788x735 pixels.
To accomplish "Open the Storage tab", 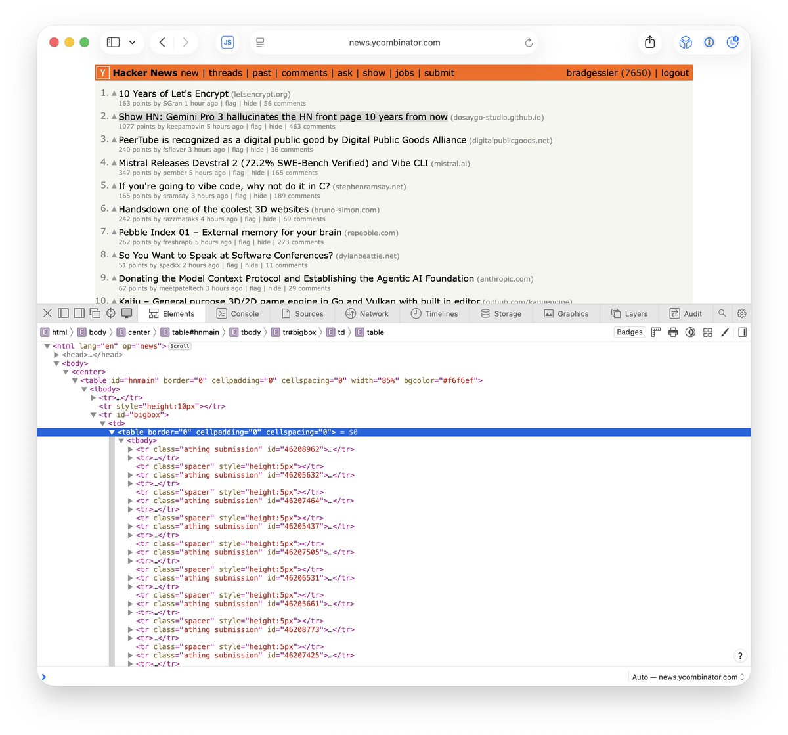I will click(501, 314).
